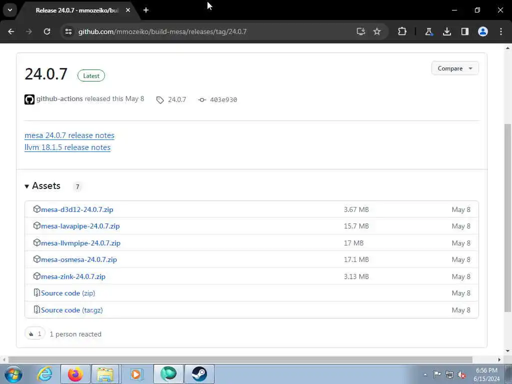This screenshot has height=384, width=512.
Task: Click zip file icon beside Source code (zip)
Action: click(37, 292)
